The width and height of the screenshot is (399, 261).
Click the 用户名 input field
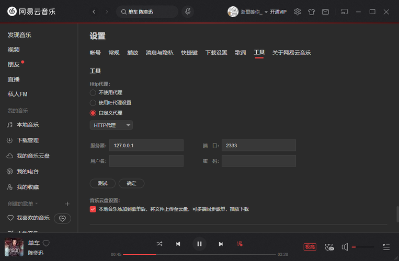tap(146, 161)
